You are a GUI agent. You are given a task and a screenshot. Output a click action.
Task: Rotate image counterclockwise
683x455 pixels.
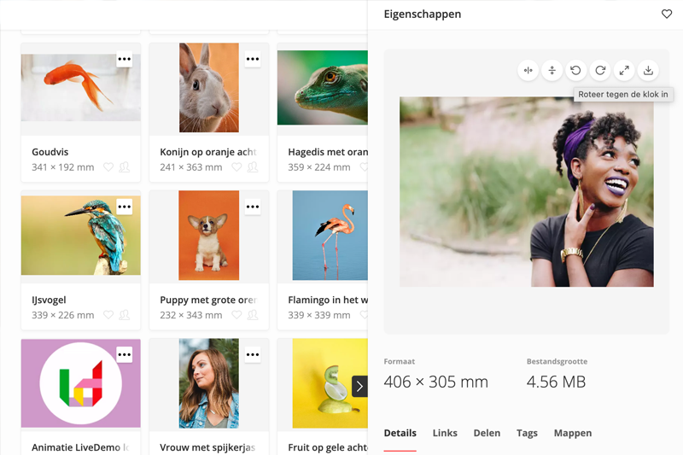coord(575,70)
